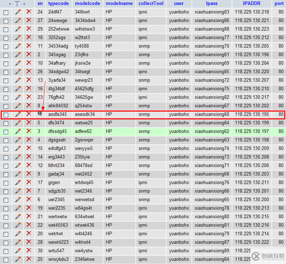Edit the row with typecode 4tg34tdf
286x264 pixels.
click(18, 88)
